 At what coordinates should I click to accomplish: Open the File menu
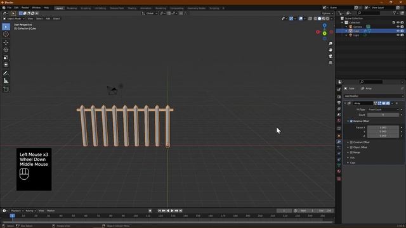10,8
